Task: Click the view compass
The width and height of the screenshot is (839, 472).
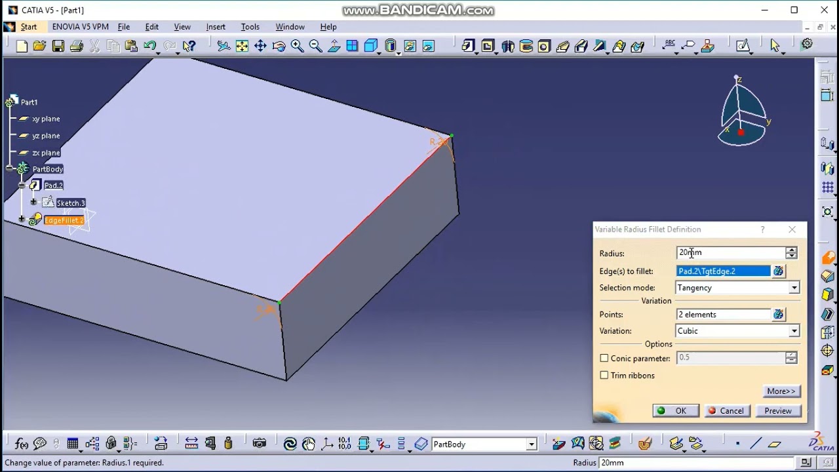Action: pyautogui.click(x=744, y=111)
